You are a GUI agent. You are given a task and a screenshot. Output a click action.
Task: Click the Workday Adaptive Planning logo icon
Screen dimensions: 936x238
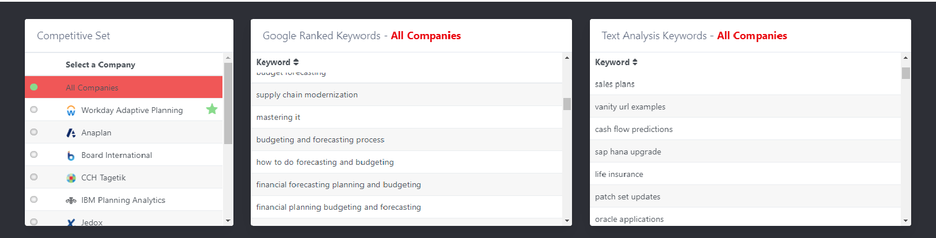pos(71,110)
